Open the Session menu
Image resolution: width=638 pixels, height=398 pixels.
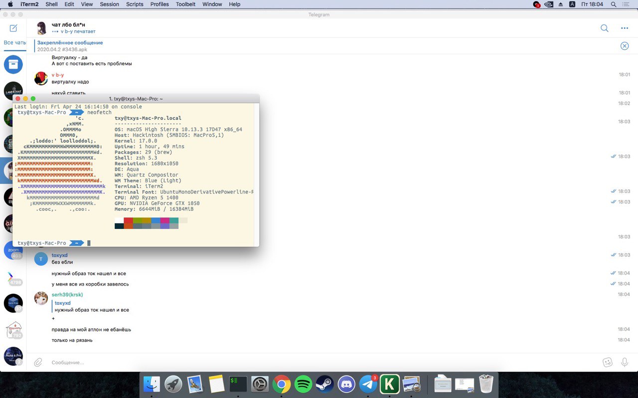(x=109, y=4)
